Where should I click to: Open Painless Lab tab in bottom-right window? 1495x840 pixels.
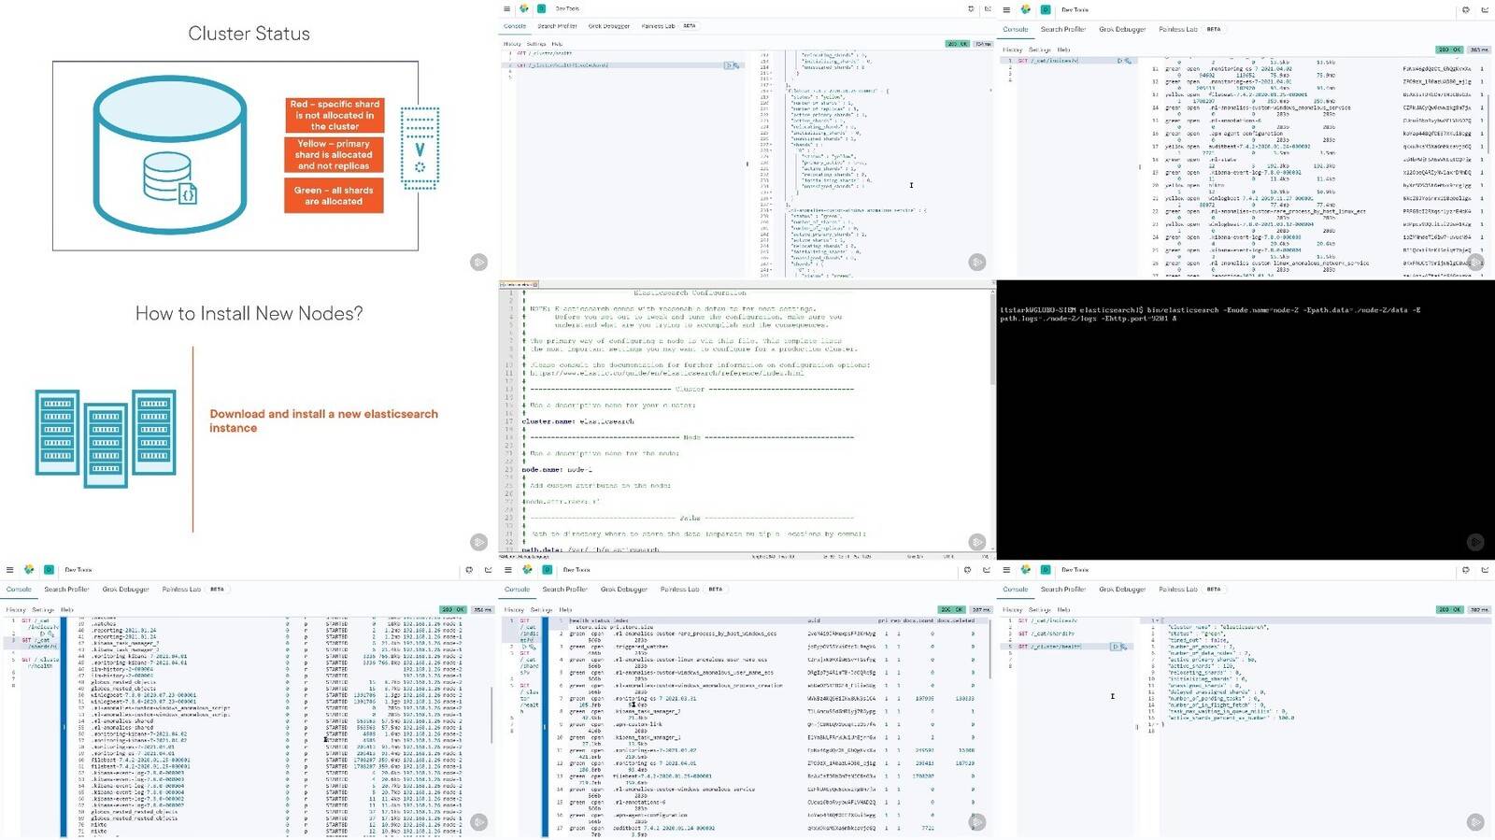point(1178,590)
